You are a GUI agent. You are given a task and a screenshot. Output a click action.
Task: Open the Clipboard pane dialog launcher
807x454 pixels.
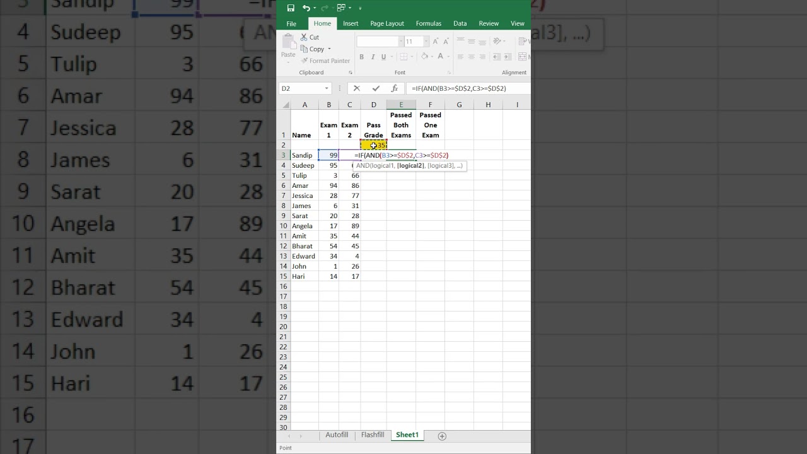click(351, 73)
